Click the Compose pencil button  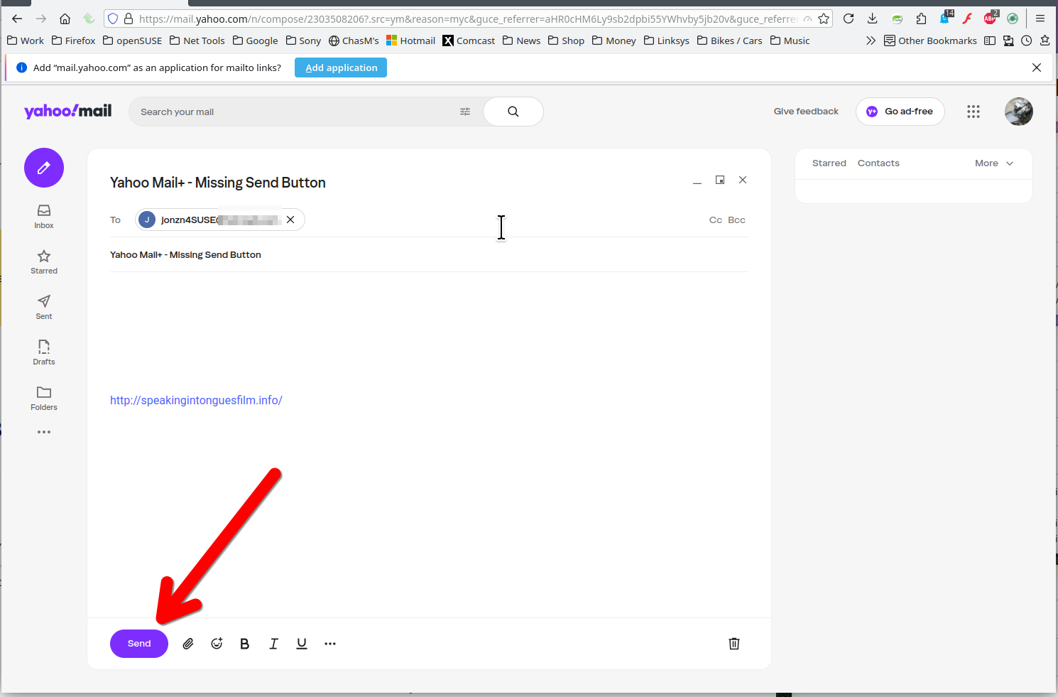pyautogui.click(x=44, y=168)
